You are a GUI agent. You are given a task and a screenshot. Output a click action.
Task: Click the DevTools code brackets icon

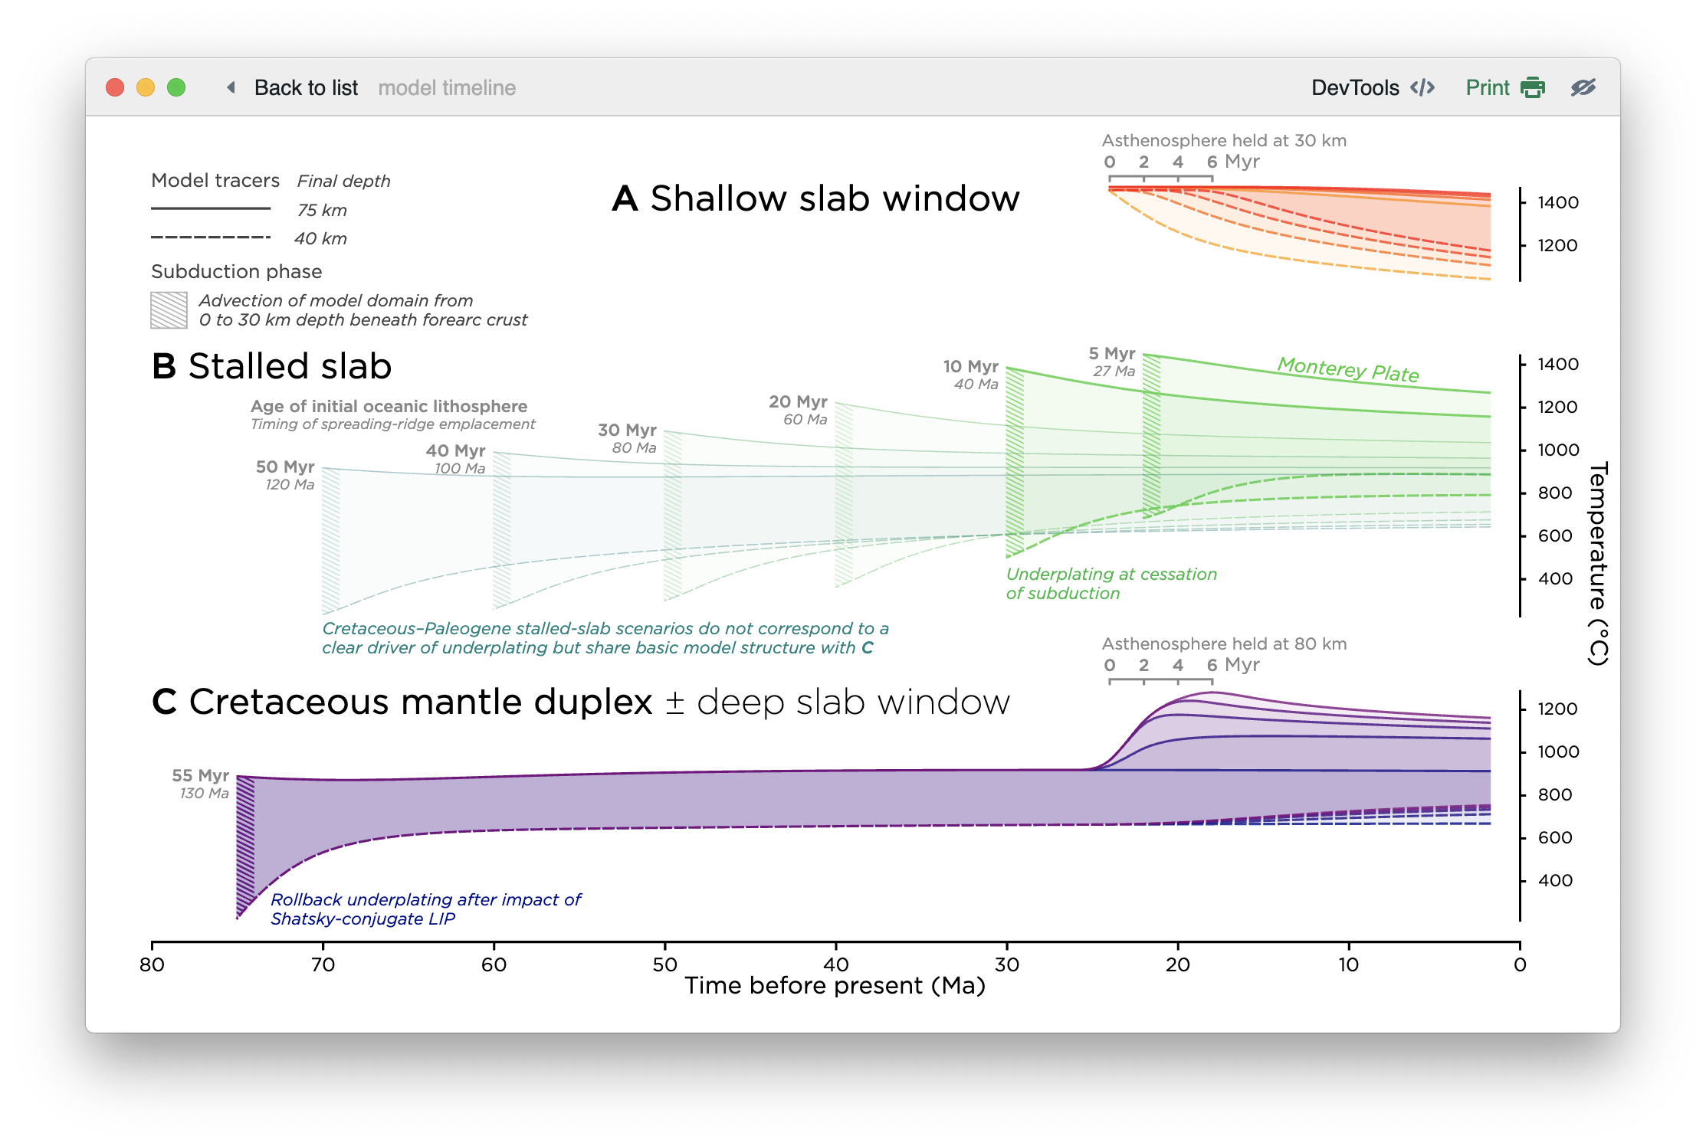pyautogui.click(x=1422, y=88)
